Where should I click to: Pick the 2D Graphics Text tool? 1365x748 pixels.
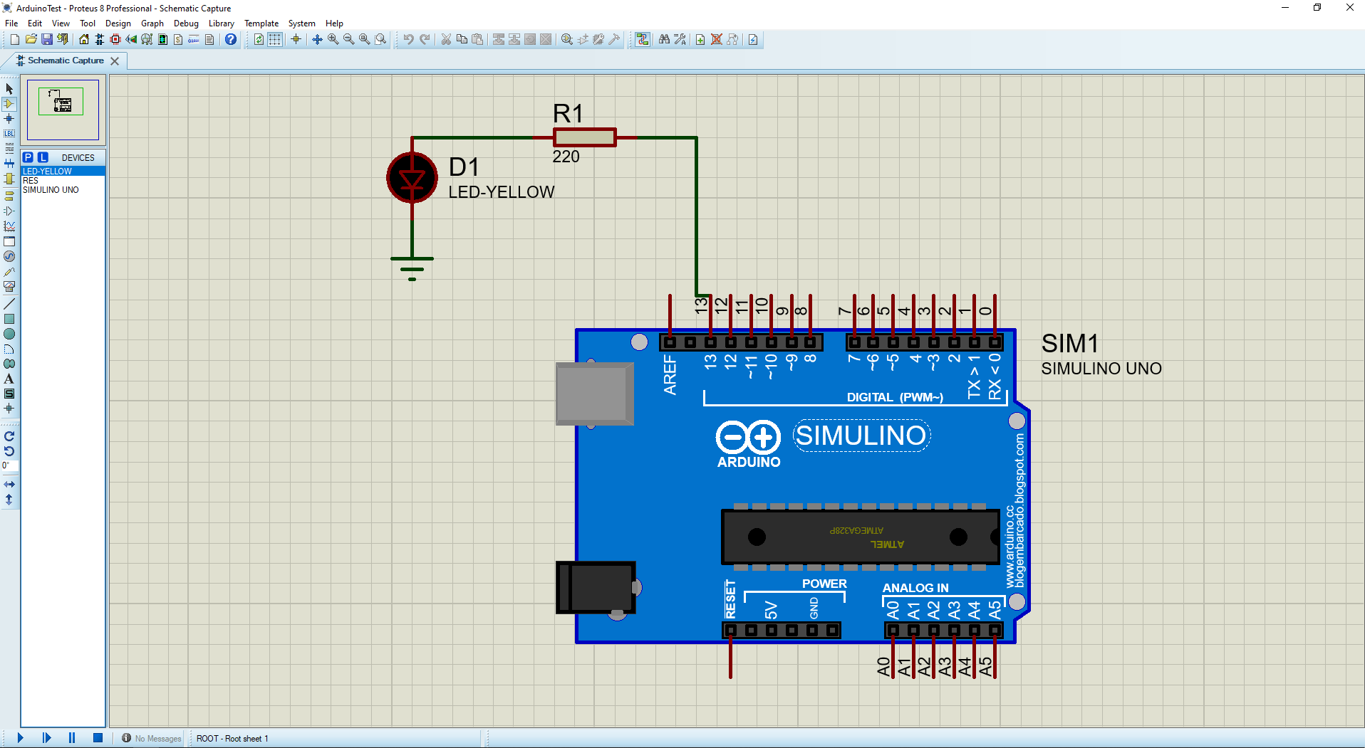(9, 379)
